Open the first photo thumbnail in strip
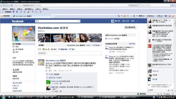This screenshot has width=176, height=99. tap(44, 38)
